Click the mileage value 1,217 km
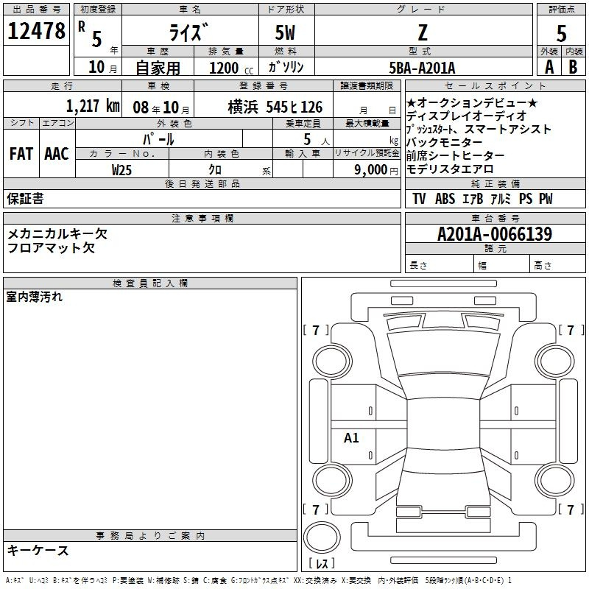The image size is (589, 589). (91, 105)
